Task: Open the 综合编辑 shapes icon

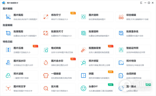Action: click(121, 17)
